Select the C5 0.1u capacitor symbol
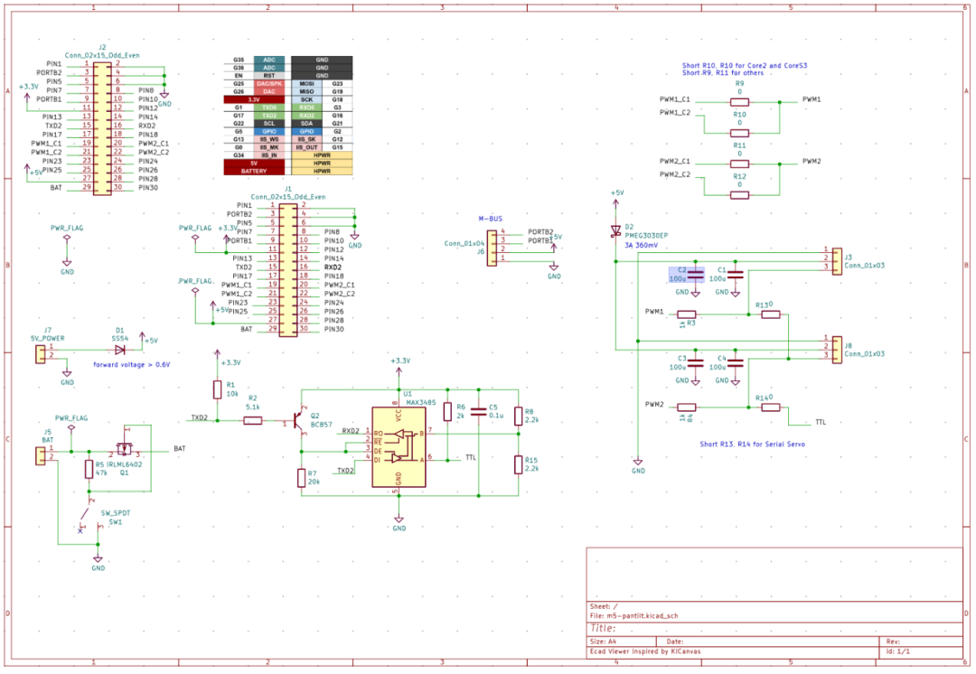This screenshot has height=674, width=976. [x=478, y=411]
